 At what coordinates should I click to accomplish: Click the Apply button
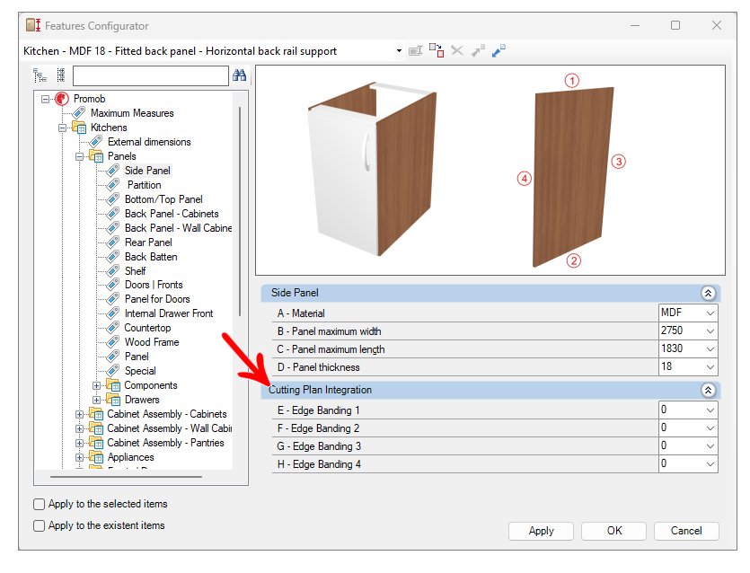(541, 531)
